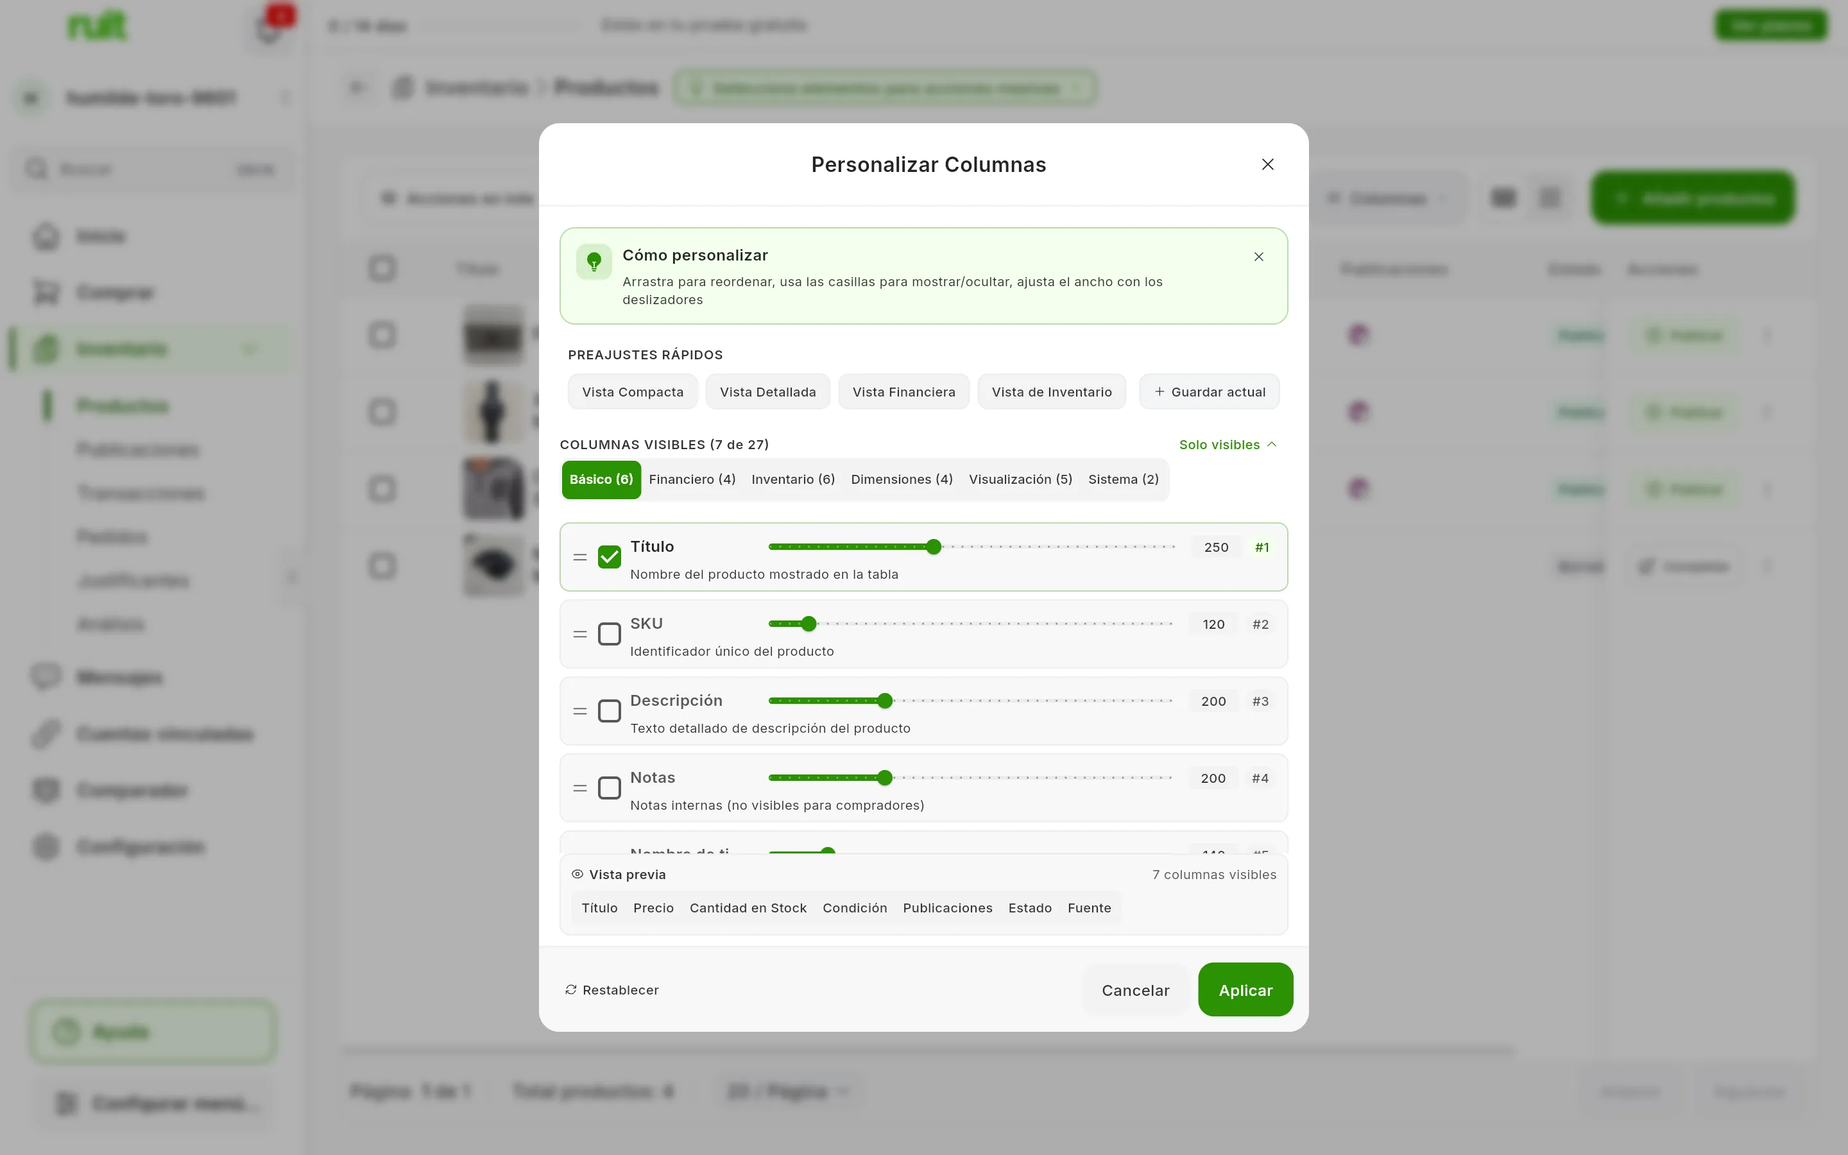Click Fuente in Vista previa
1848x1155 pixels.
pyautogui.click(x=1089, y=907)
